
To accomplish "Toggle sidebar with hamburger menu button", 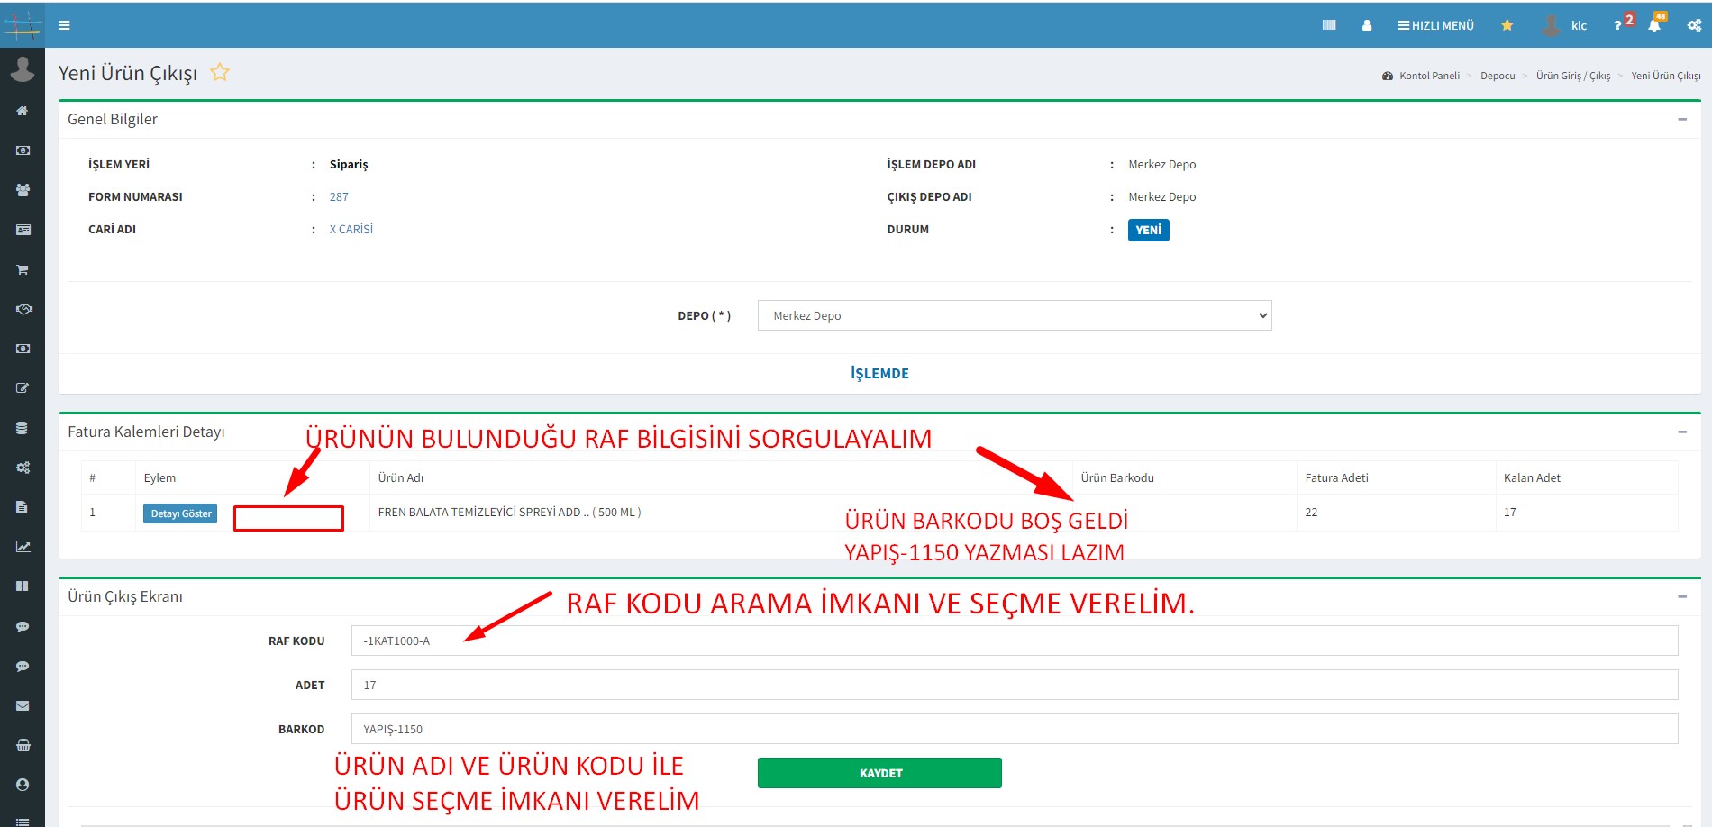I will 64,25.
